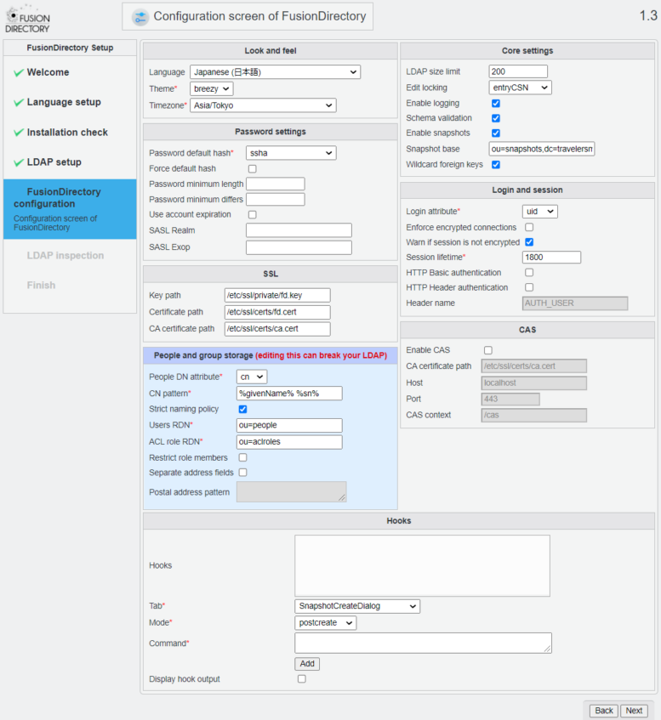Open the Password default hash dropdown
The image size is (661, 720).
click(x=291, y=153)
